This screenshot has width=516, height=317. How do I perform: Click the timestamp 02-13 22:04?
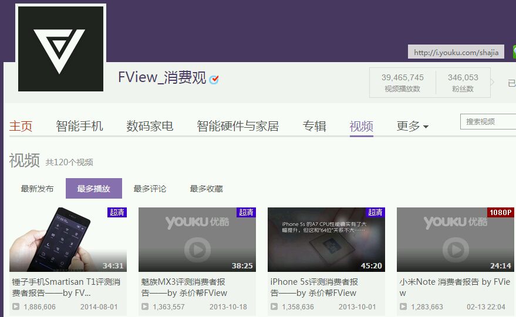tap(485, 307)
